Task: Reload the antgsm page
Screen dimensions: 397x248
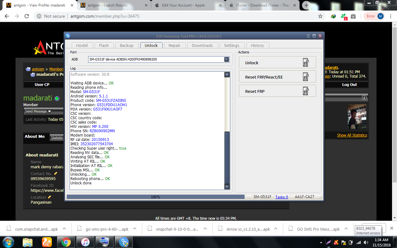Action: tap(27, 16)
